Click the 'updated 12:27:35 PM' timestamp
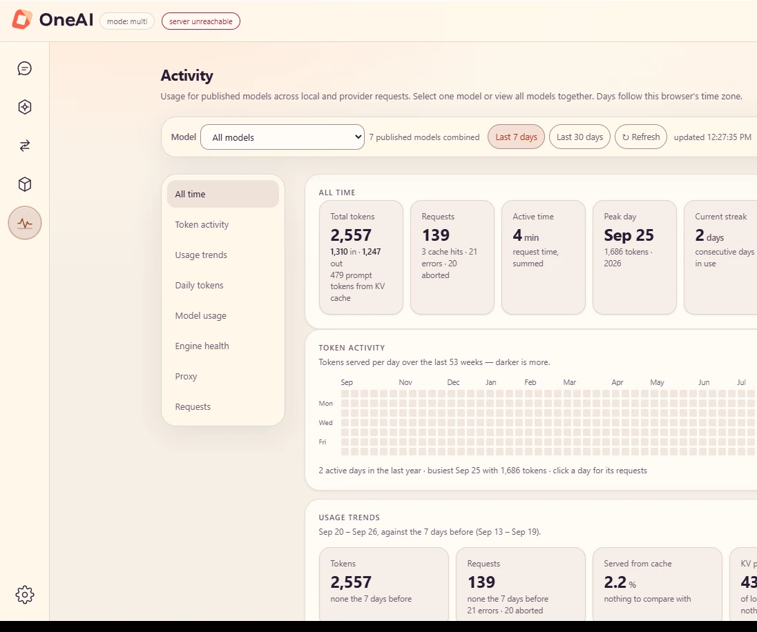The height and width of the screenshot is (632, 757). pyautogui.click(x=713, y=137)
